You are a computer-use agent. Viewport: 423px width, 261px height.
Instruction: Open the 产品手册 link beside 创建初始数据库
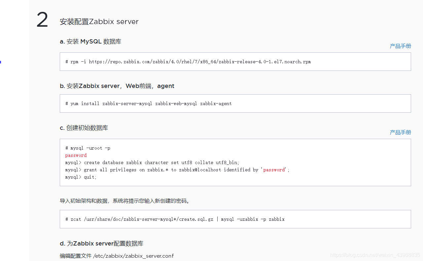coord(400,132)
